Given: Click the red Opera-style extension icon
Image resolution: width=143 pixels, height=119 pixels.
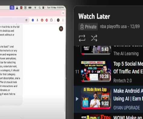Looking at the screenshot, I should pyautogui.click(x=42, y=20).
